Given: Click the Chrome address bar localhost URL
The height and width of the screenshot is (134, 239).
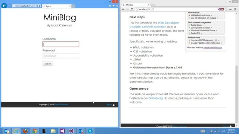Looking at the screenshot, I should click(x=146, y=9).
